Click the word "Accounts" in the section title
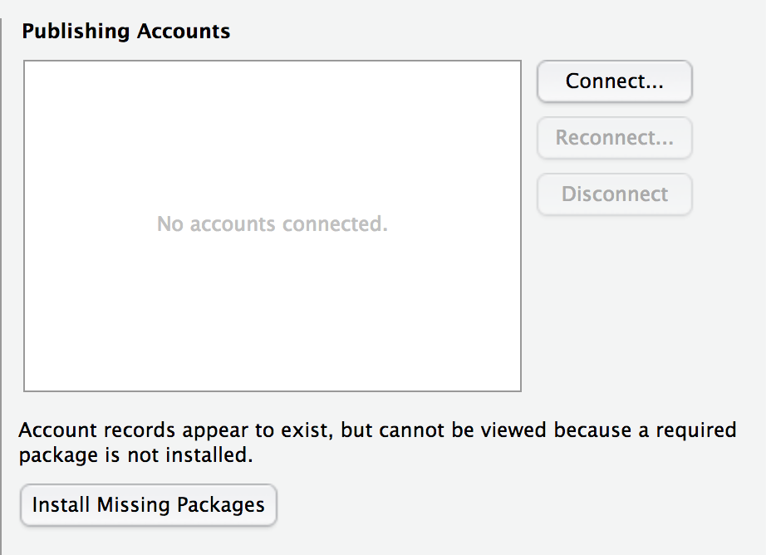The image size is (766, 555). point(180,32)
